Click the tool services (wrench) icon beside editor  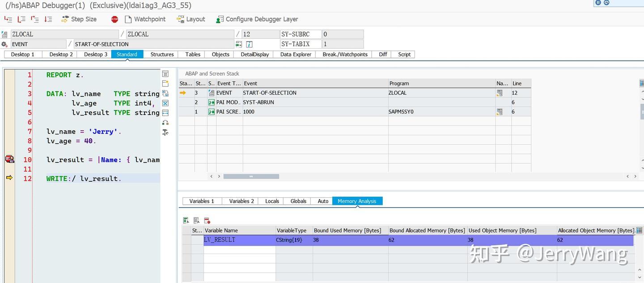(165, 133)
